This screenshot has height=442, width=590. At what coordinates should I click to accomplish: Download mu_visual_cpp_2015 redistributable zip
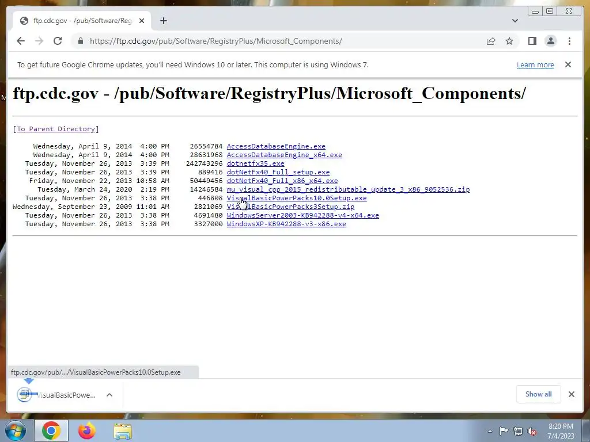click(348, 189)
